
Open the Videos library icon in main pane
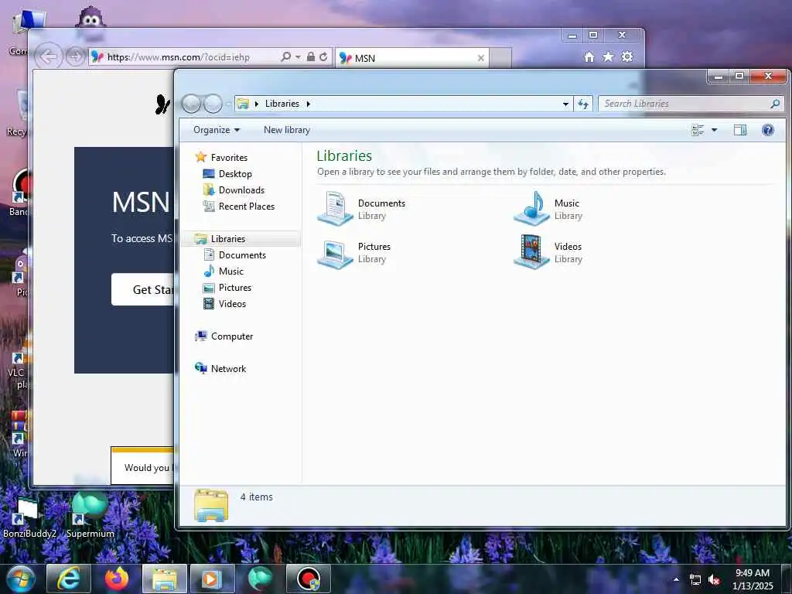[531, 251]
